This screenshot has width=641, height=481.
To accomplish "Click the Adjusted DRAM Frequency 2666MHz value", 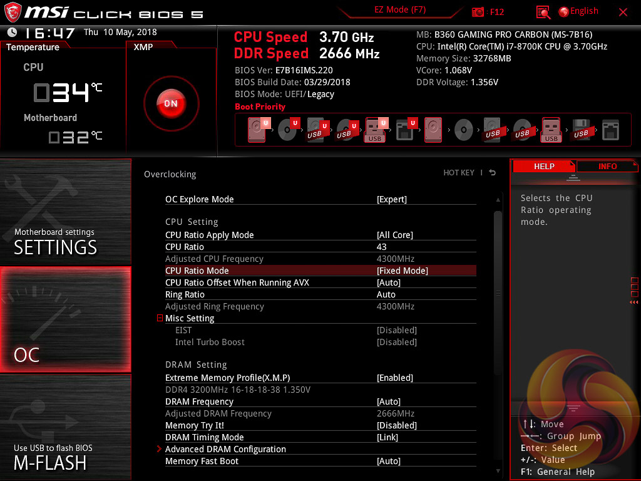I will (x=396, y=413).
